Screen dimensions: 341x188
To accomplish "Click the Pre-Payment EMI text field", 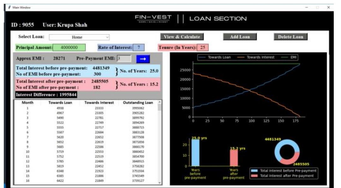I will 124,58.
